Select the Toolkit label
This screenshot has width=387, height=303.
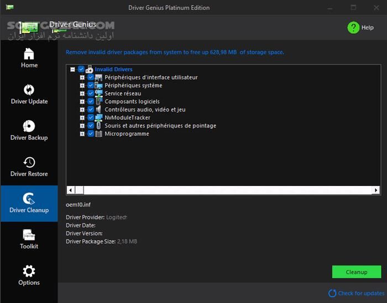pos(29,246)
